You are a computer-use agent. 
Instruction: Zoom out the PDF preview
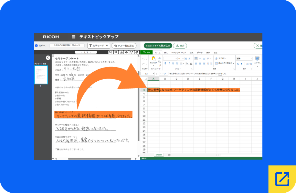pyautogui.click(x=111, y=52)
